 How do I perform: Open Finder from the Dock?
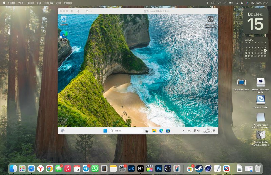tap(13, 169)
